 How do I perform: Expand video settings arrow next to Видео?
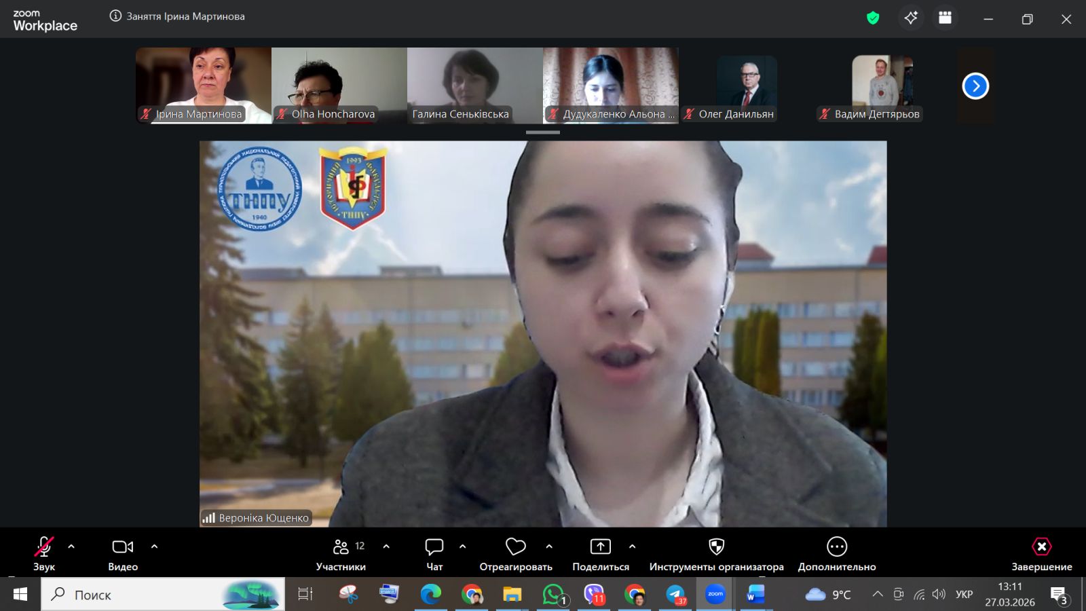[x=154, y=547]
